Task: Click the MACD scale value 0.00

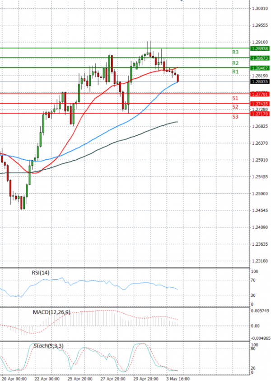Action: 255,326
